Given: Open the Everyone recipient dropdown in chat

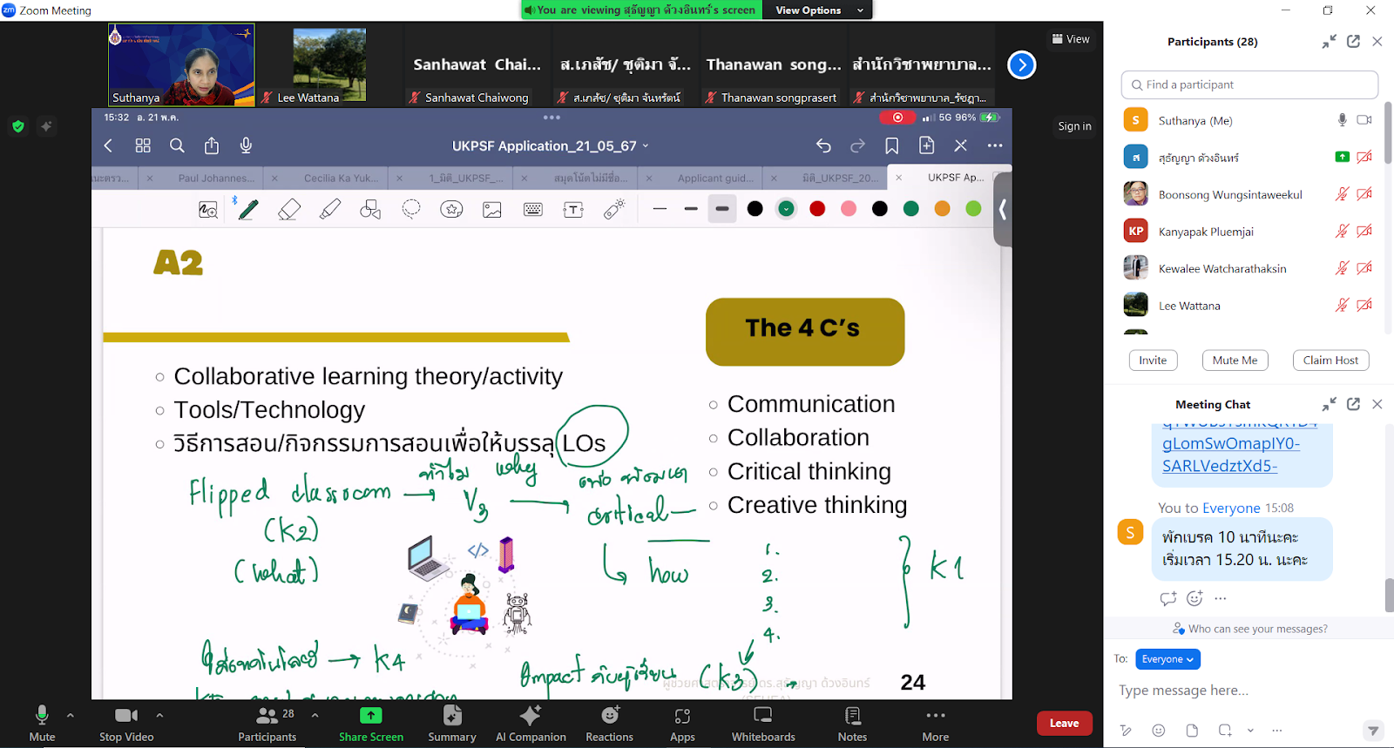Looking at the screenshot, I should pos(1167,659).
